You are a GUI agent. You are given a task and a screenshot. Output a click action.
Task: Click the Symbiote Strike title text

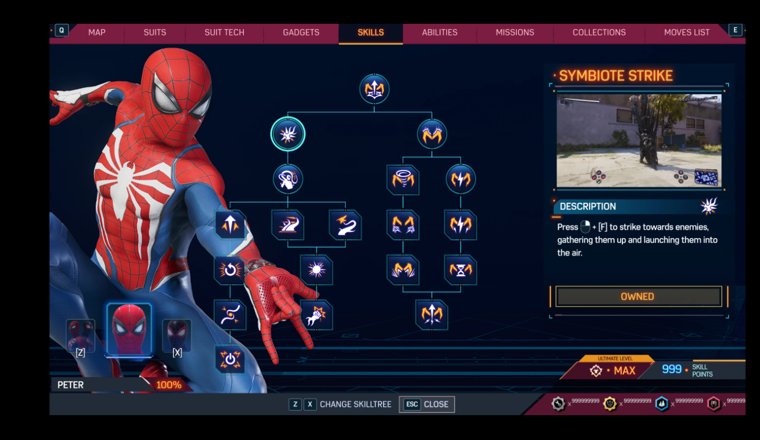coord(616,76)
